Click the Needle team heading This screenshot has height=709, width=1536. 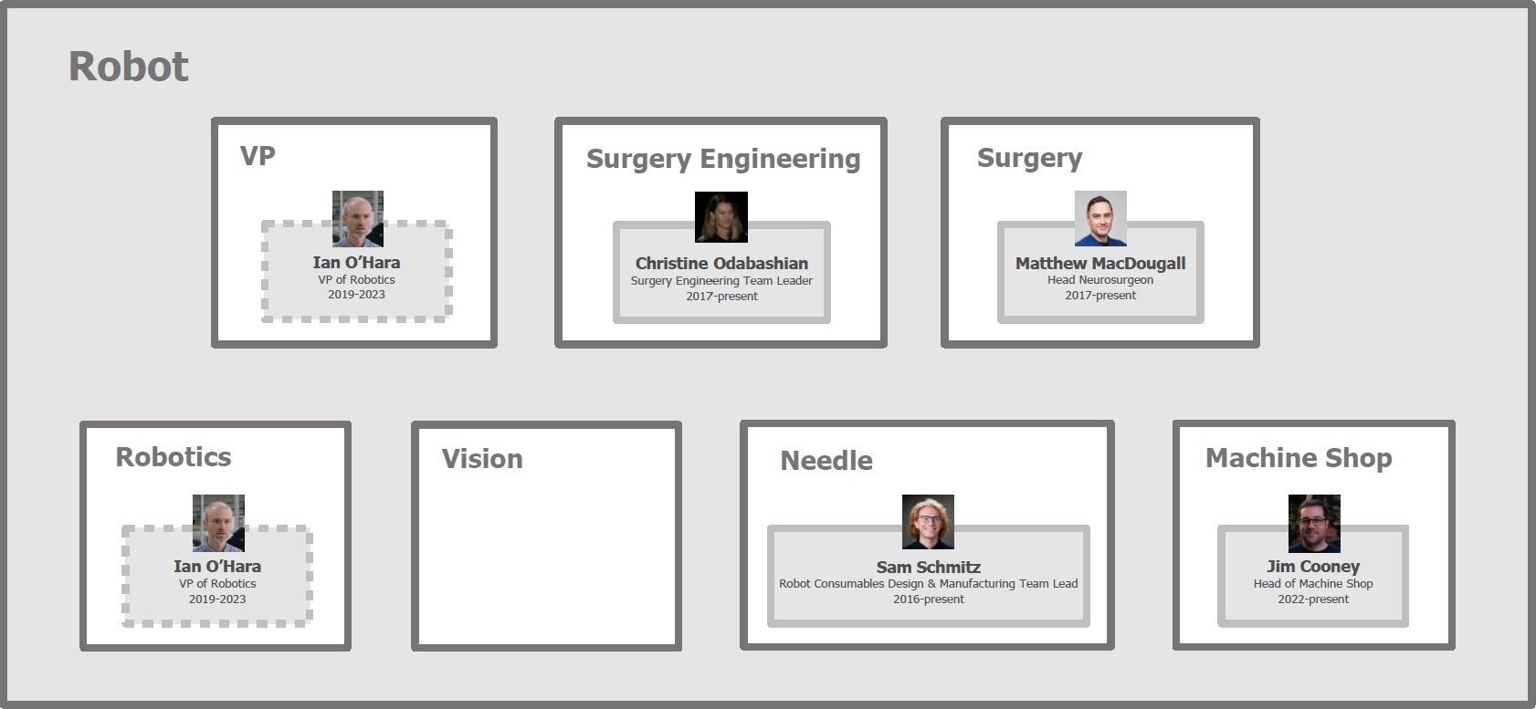click(826, 461)
